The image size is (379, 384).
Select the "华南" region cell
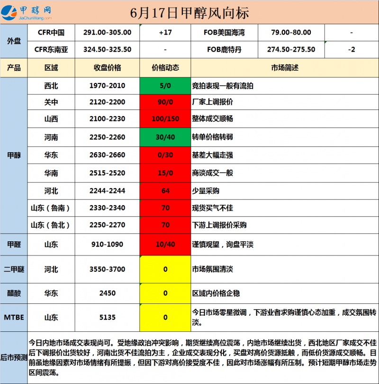pyautogui.click(x=51, y=173)
